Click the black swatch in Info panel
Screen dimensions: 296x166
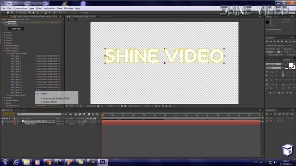pyautogui.click(x=267, y=22)
